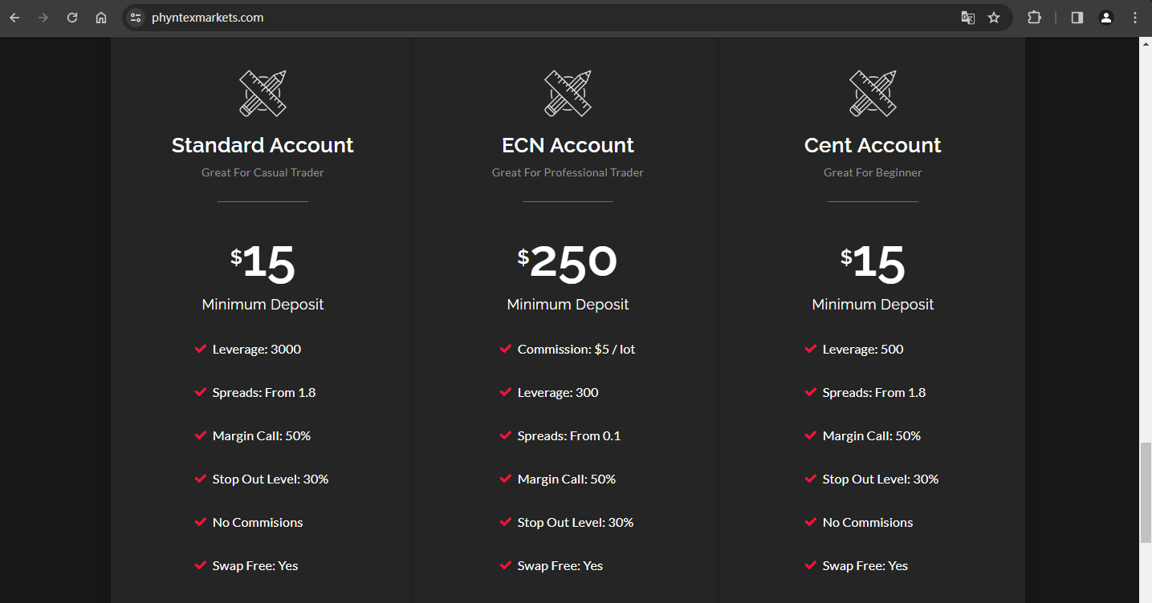Bookmark this page with star icon
Viewport: 1152px width, 603px height.
994,18
